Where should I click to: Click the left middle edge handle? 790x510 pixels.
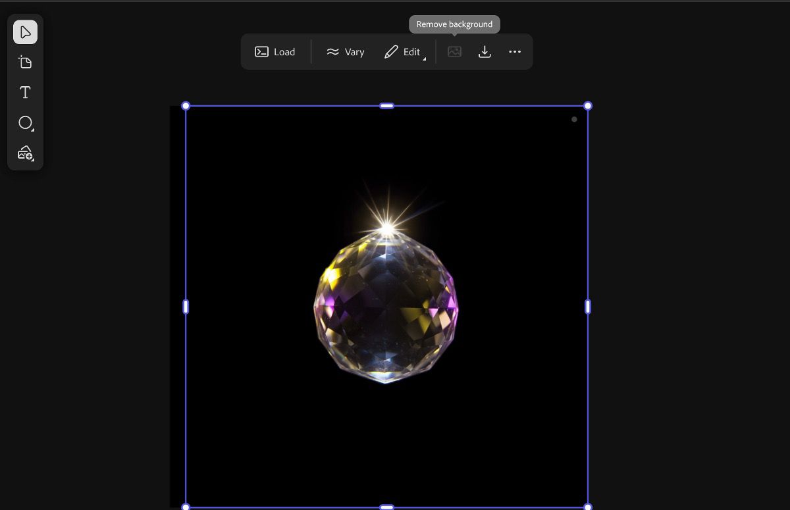(x=186, y=307)
